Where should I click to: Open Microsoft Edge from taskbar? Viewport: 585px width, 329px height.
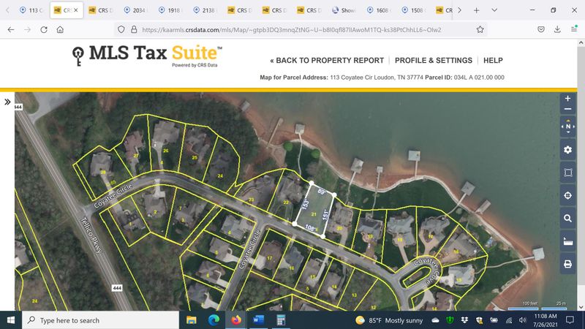[x=214, y=320]
